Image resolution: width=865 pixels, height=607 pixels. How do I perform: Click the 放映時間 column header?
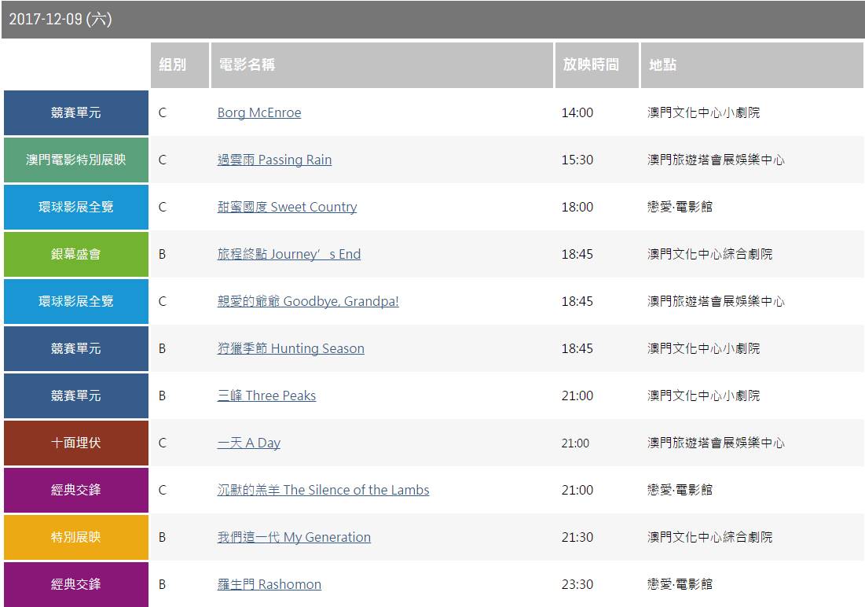point(596,65)
